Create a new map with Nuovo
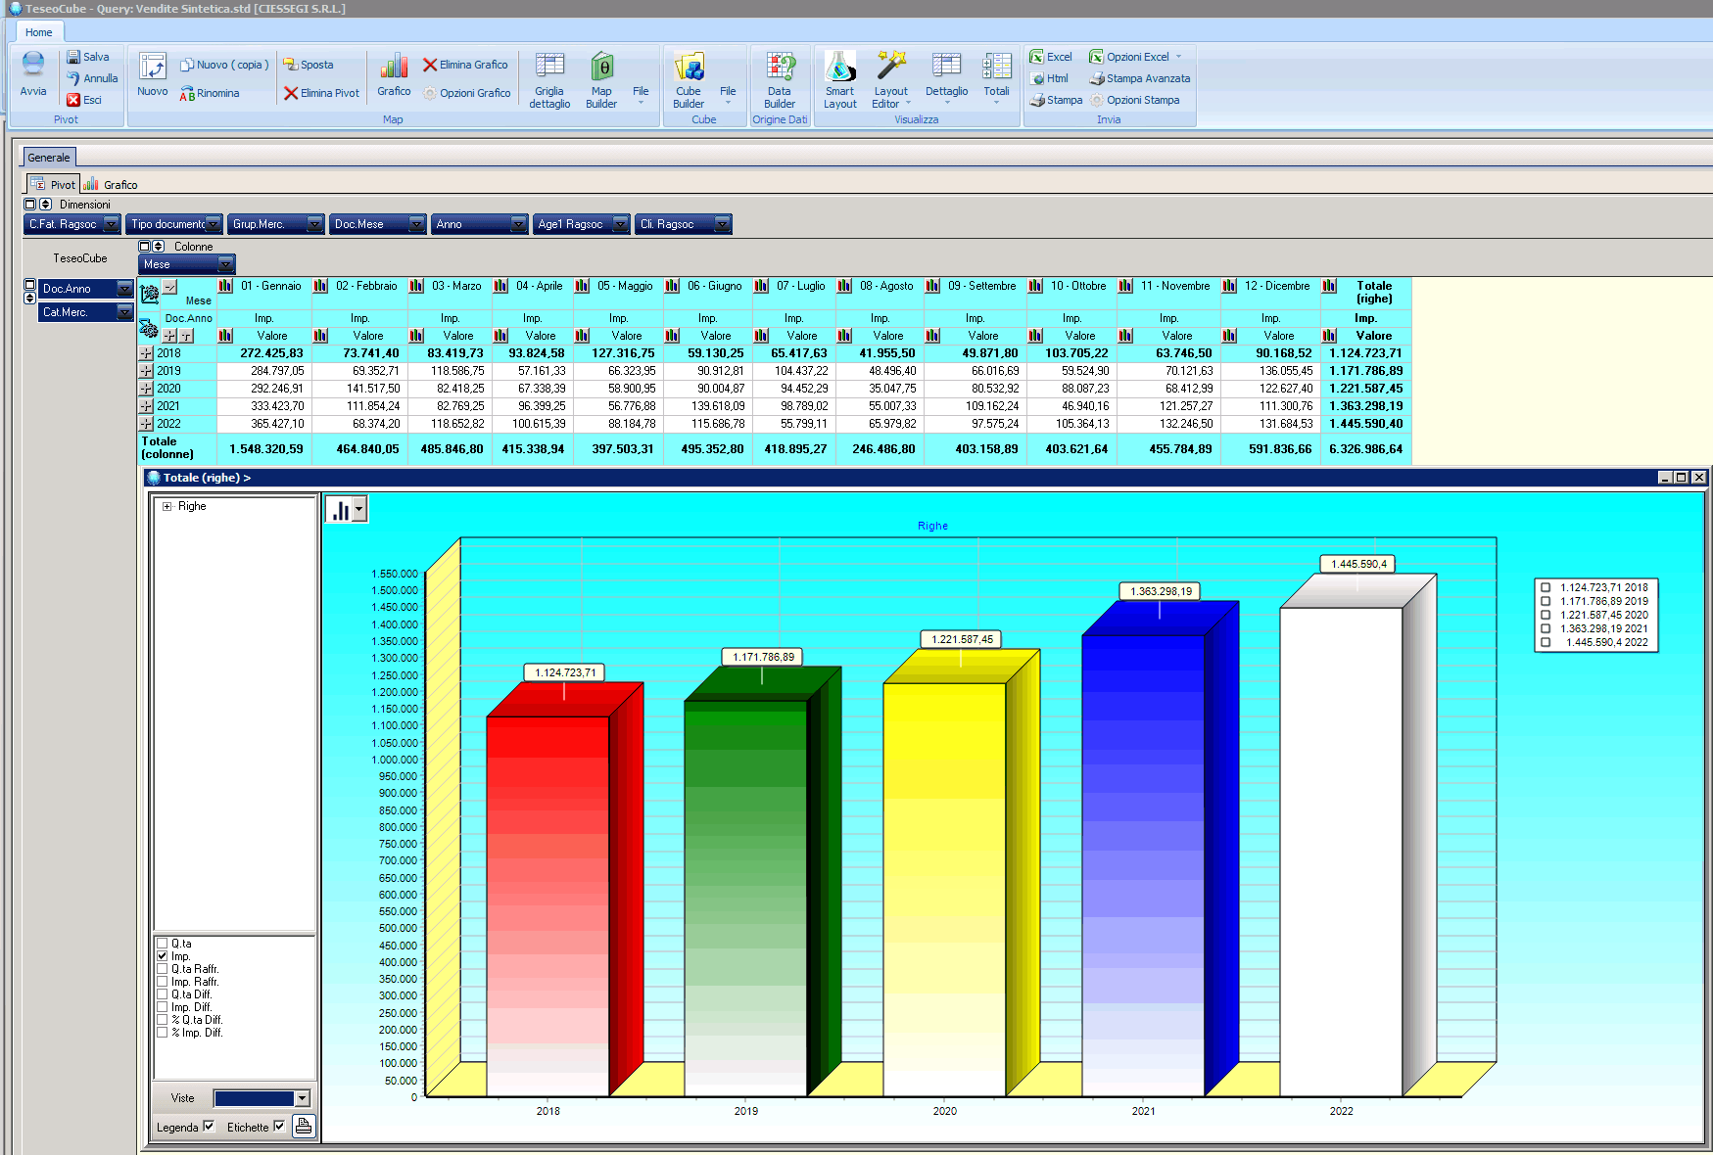 (153, 74)
